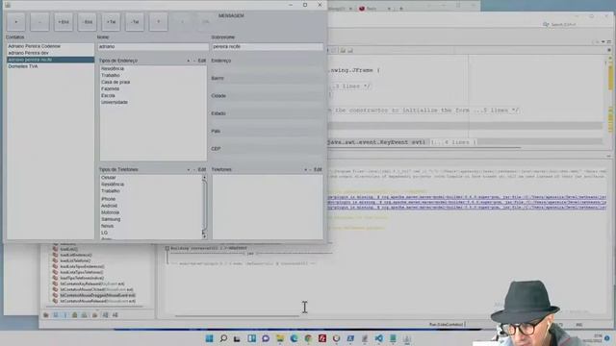Click rightmost sort icon in Navigator toolbar
Image resolution: width=616 pixels, height=346 pixels.
click(x=115, y=315)
